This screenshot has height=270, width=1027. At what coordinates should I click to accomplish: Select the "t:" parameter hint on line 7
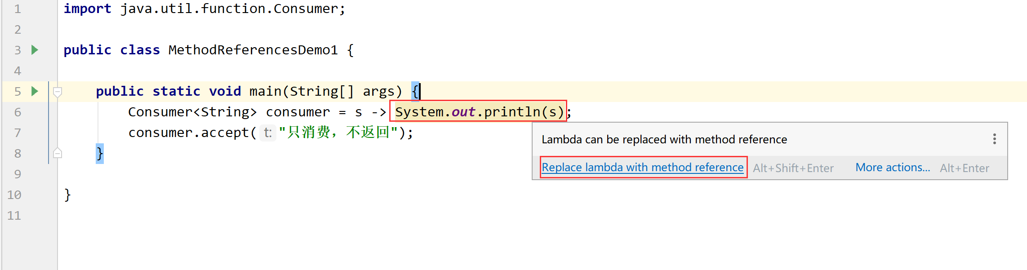click(268, 133)
